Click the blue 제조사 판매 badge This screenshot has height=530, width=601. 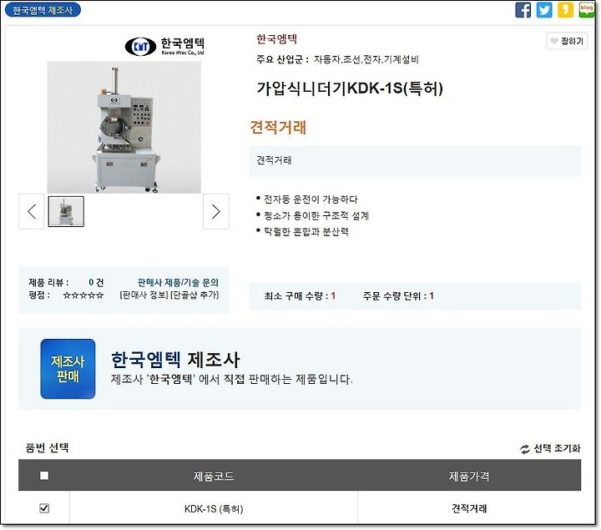pos(68,369)
